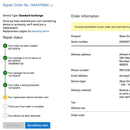Image resolution: width=130 pixels, height=130 pixels.
Task: Click the Get delivery label button
Action: (38, 125)
